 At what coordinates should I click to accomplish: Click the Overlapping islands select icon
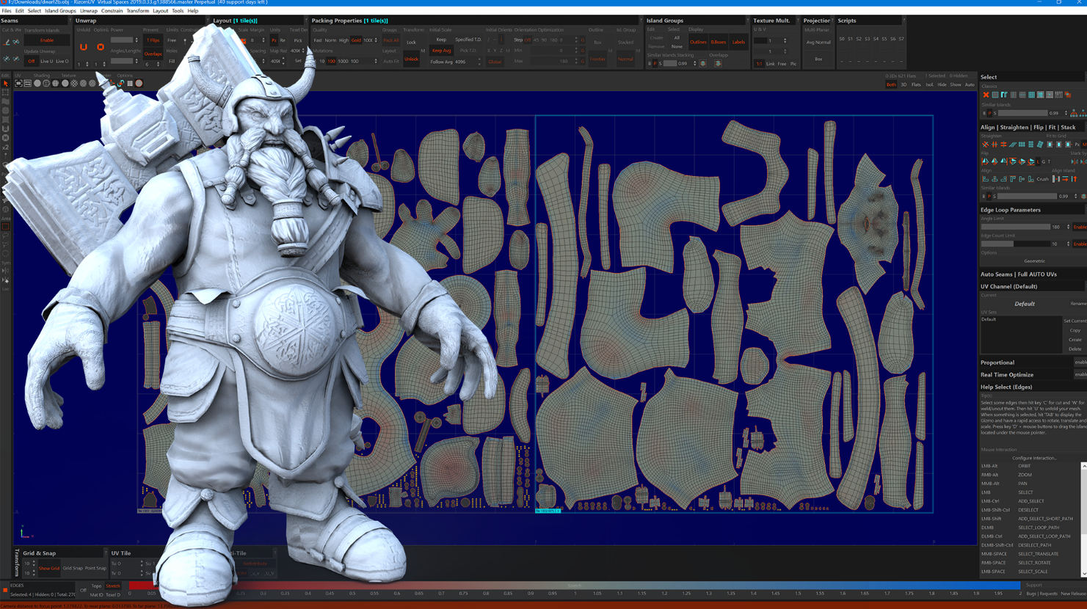(x=718, y=63)
